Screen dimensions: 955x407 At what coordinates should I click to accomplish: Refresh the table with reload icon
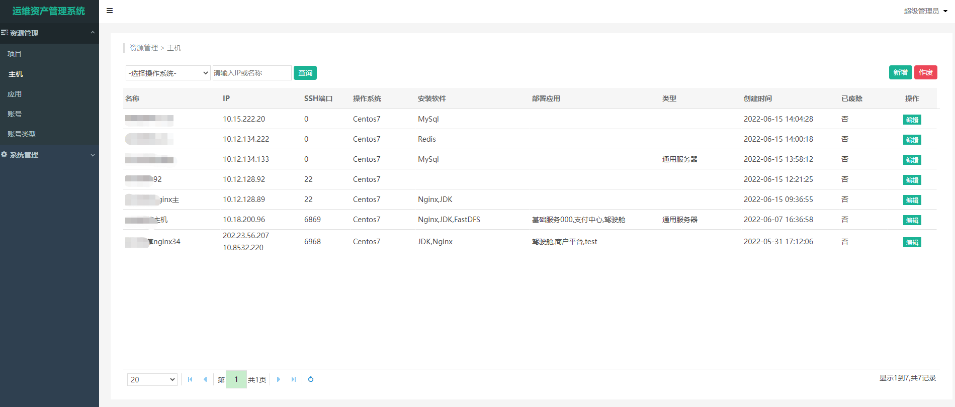pyautogui.click(x=311, y=379)
